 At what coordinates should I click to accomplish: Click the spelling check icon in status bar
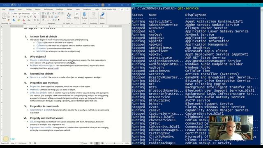click(x=30, y=143)
